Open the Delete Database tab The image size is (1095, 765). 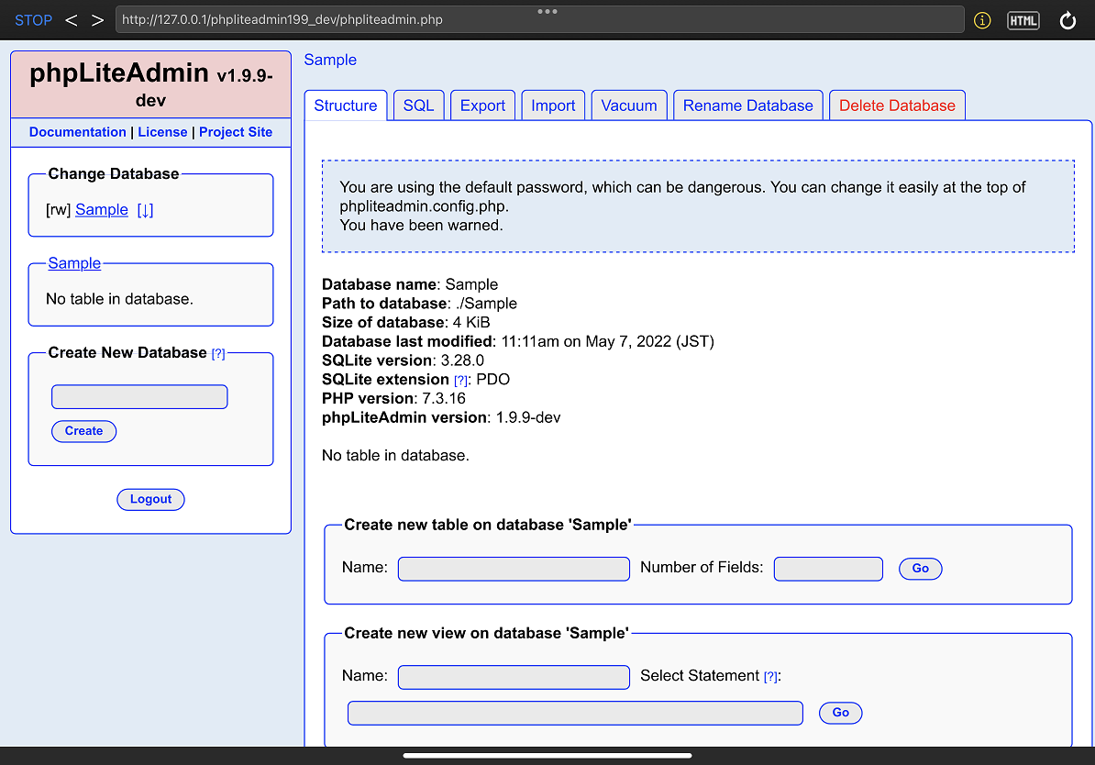point(898,105)
